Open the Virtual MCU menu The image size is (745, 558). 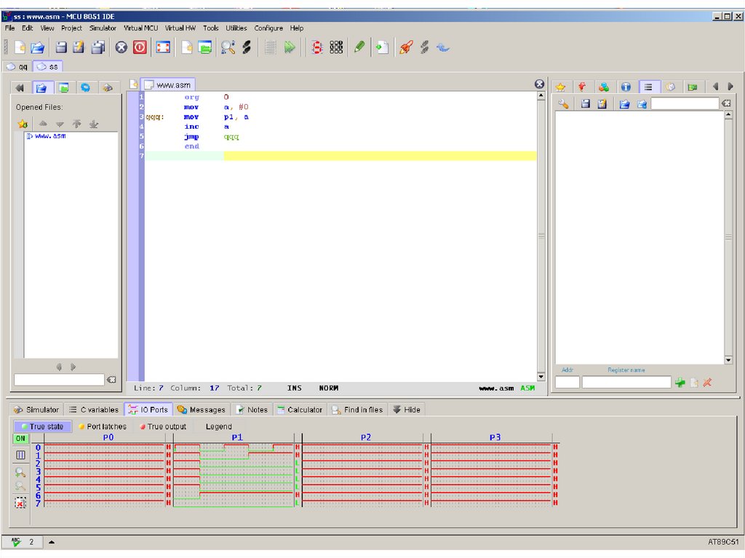point(140,28)
